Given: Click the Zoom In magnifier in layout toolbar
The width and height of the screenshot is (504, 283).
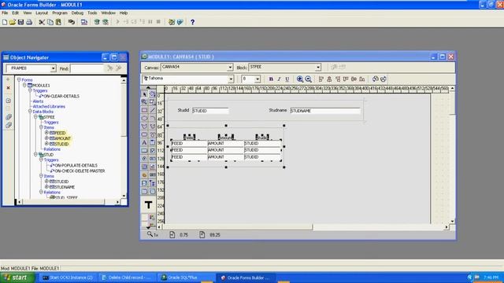Looking at the screenshot, I should click(300, 79).
